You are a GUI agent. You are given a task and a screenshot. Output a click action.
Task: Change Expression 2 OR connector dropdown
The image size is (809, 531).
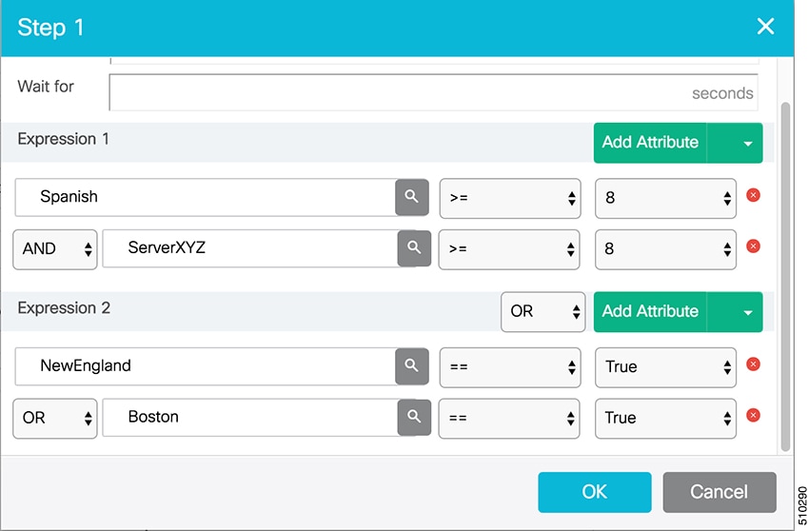pos(543,312)
